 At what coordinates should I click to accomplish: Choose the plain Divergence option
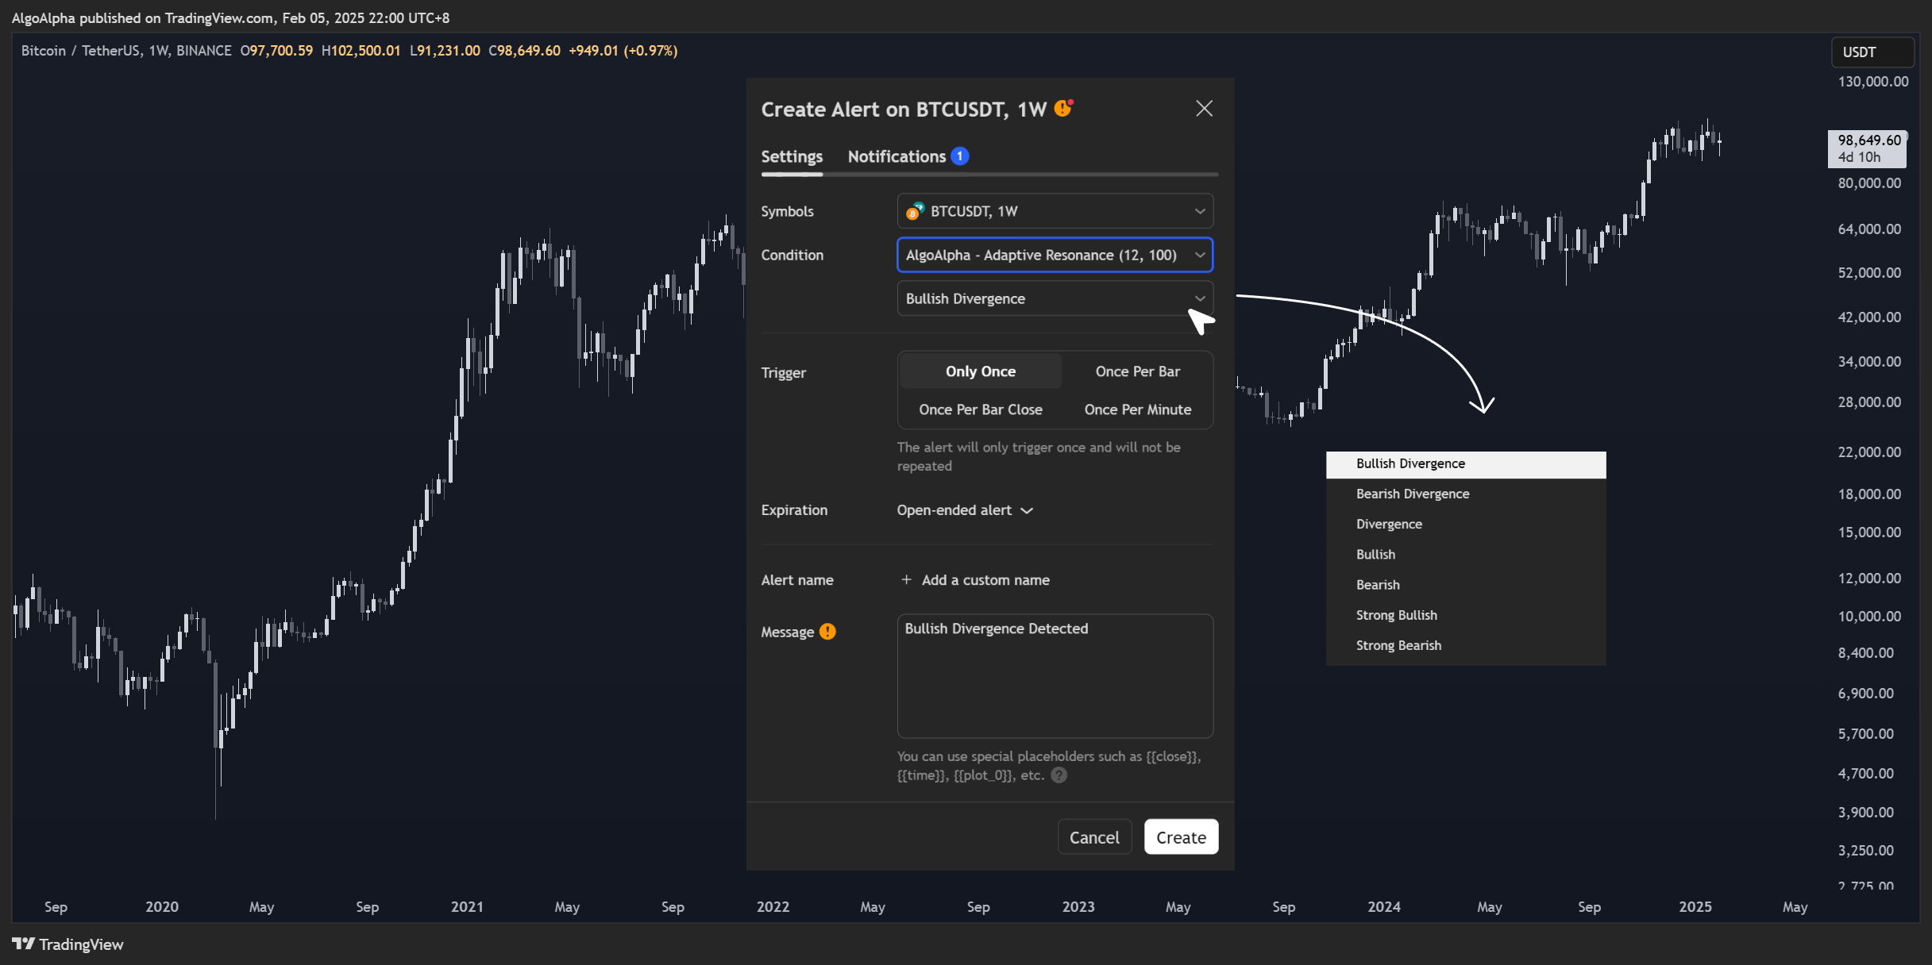coord(1466,525)
